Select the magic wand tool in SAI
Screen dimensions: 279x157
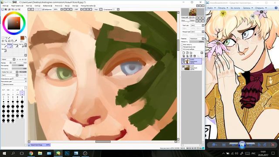[x=9, y=38]
